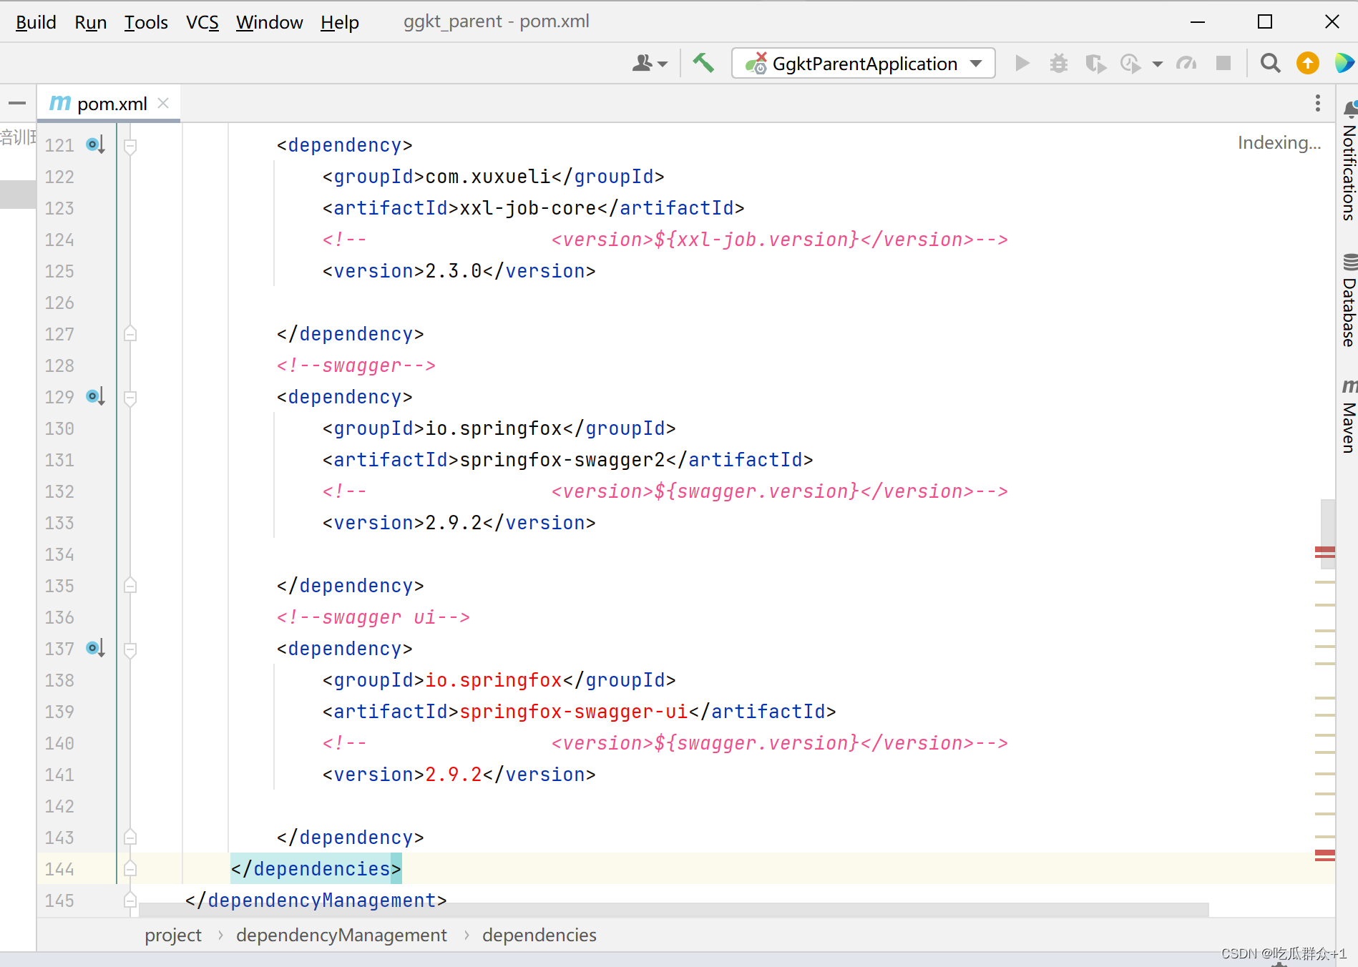Click line number 125 in gutter

(59, 271)
